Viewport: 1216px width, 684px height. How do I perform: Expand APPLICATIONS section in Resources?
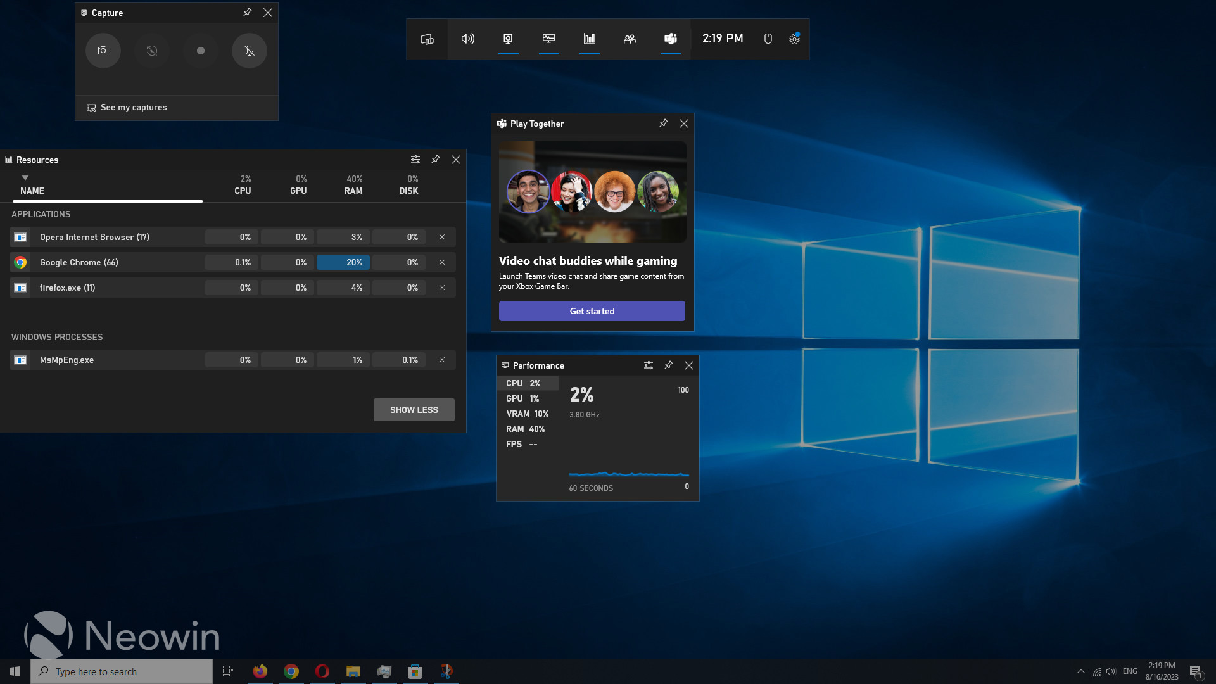(40, 214)
